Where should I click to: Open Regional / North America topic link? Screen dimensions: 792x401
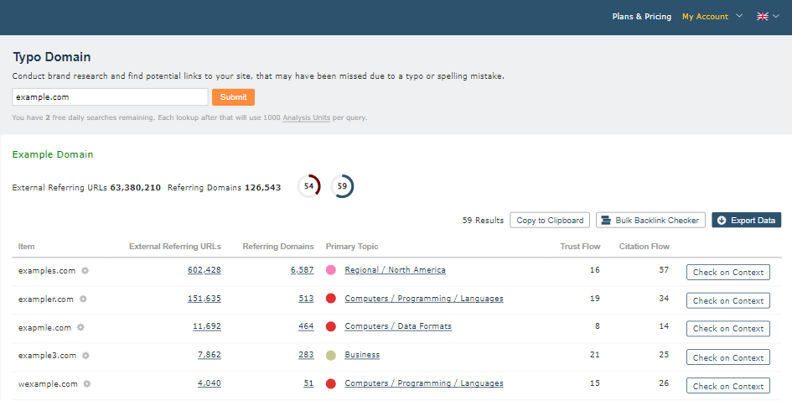(395, 270)
